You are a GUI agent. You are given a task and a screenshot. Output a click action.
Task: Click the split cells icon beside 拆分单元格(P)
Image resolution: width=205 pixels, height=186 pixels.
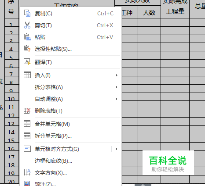click(27, 136)
